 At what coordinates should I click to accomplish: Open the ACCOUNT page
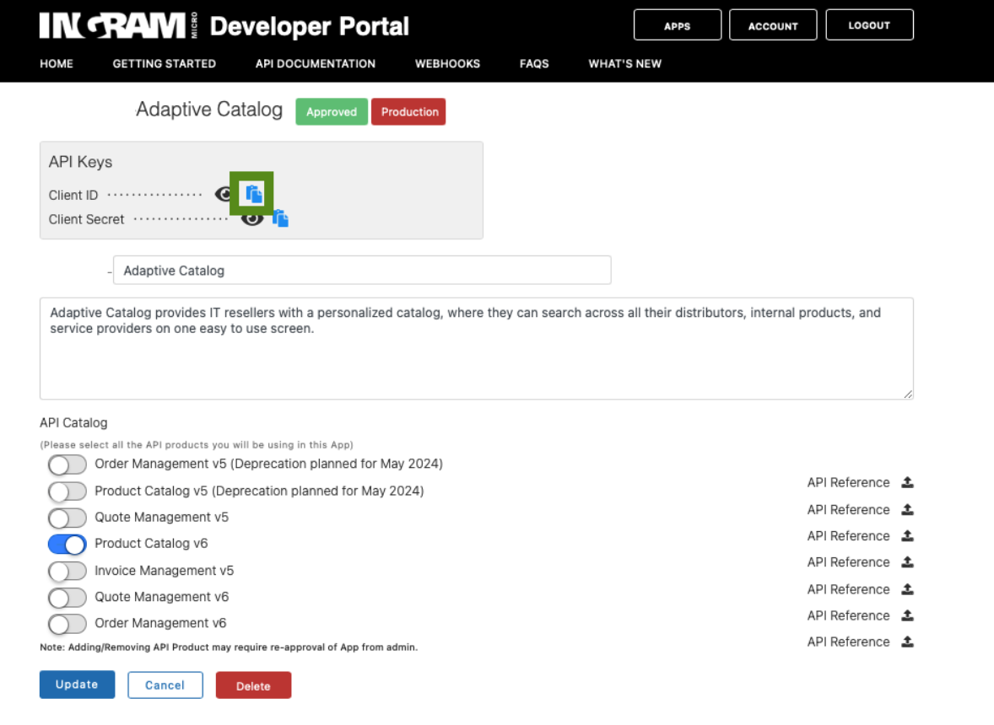coord(773,25)
